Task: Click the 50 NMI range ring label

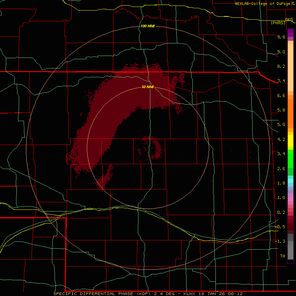Action: [x=148, y=87]
